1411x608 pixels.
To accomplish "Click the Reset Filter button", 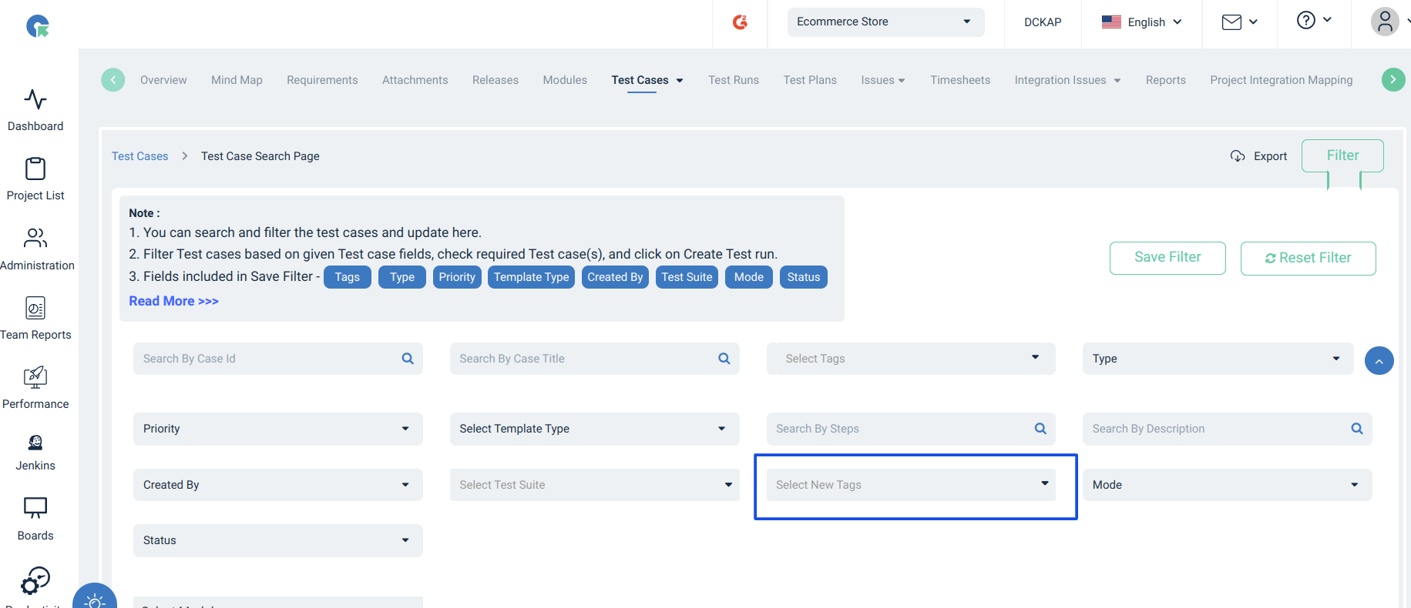I will point(1308,258).
